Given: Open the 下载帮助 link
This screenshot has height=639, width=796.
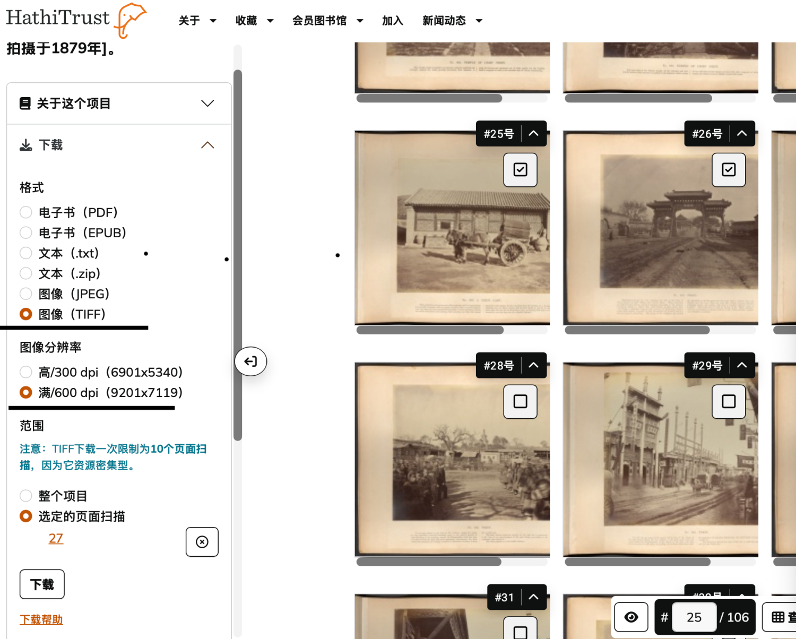Looking at the screenshot, I should 41,619.
